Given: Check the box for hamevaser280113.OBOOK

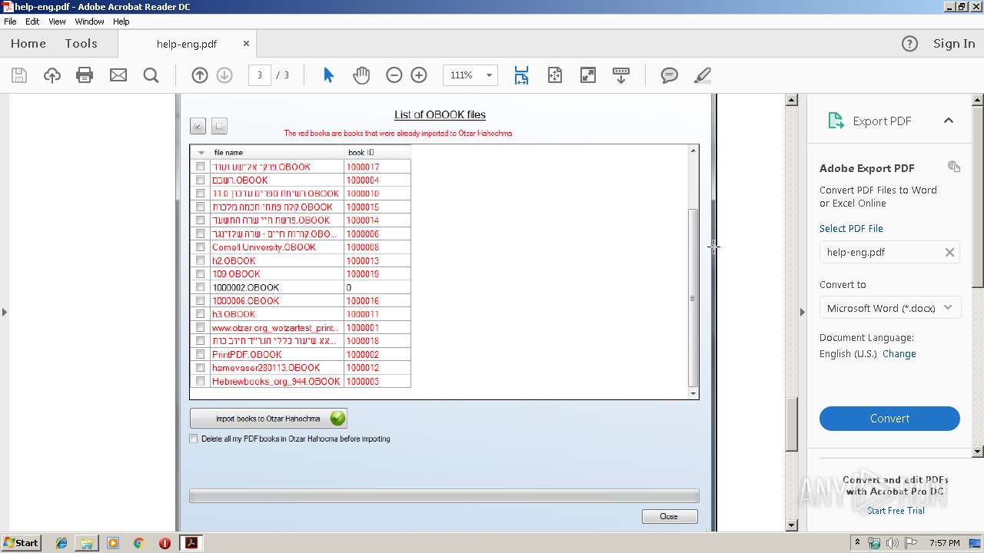Looking at the screenshot, I should point(201,368).
